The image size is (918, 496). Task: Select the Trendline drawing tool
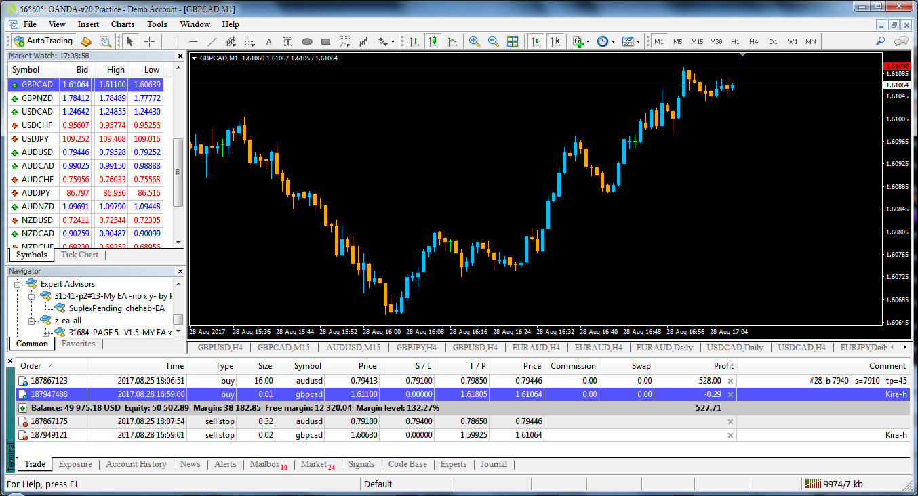click(212, 41)
